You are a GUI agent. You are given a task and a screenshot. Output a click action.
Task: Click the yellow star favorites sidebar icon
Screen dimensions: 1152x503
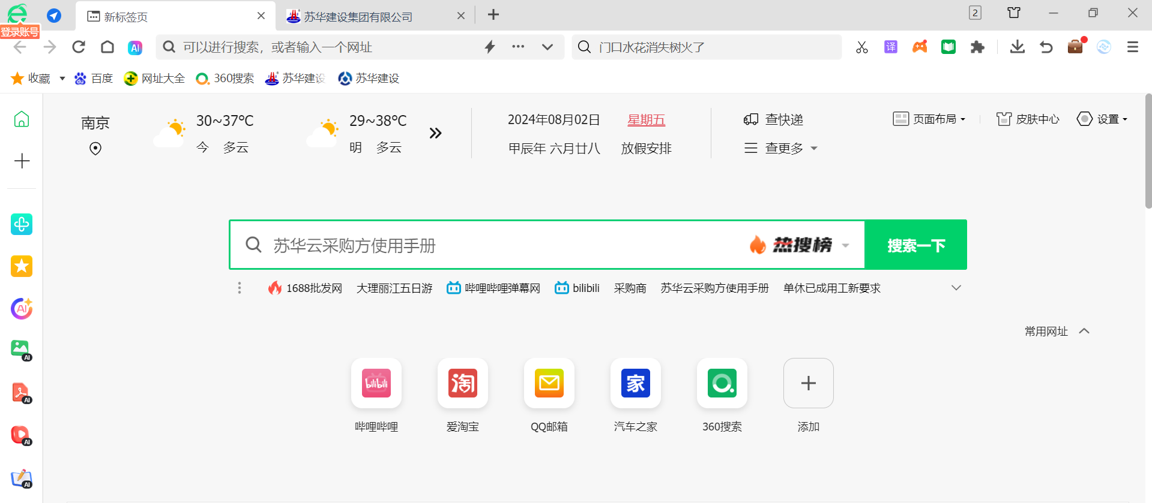pos(22,266)
